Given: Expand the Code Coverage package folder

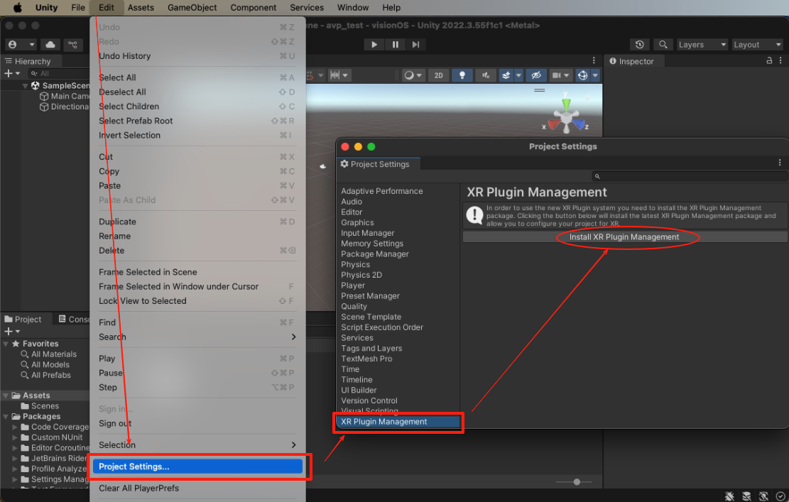Looking at the screenshot, I should pos(15,427).
